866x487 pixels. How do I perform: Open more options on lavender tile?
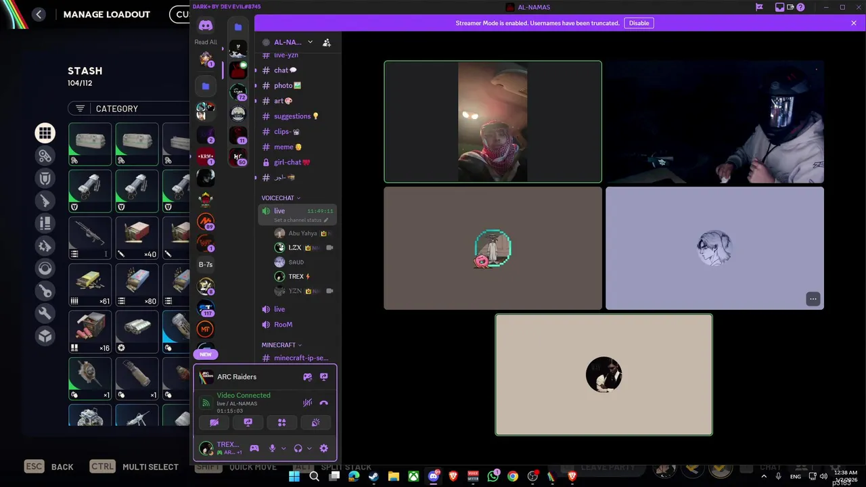813,299
